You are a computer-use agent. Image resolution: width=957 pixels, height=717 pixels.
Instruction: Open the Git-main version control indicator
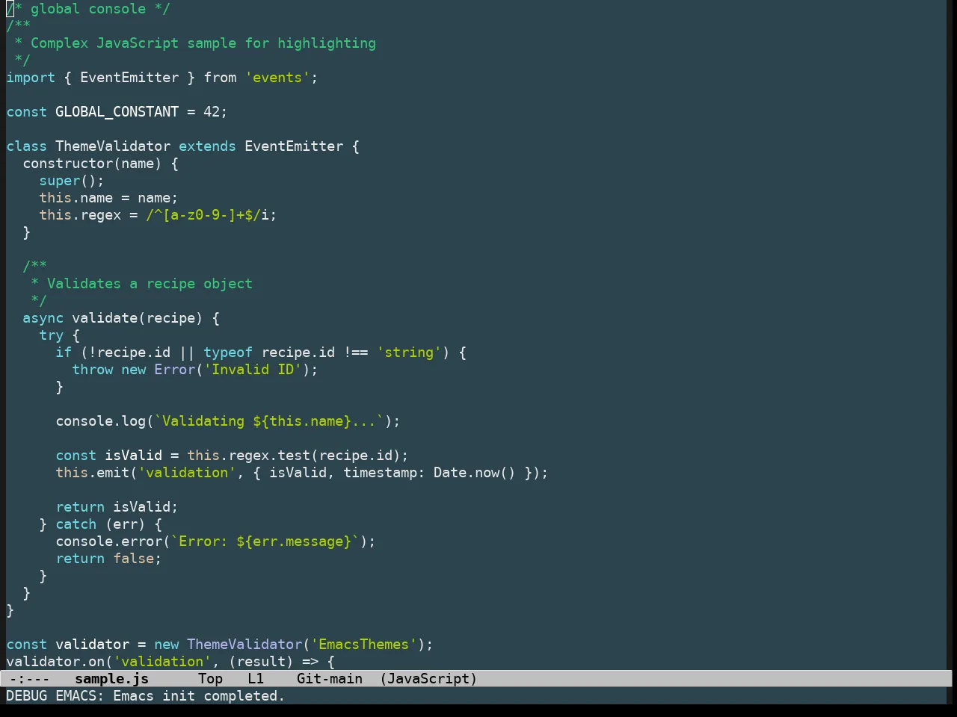[330, 679]
